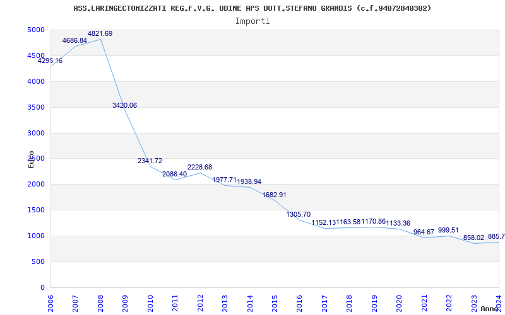Select the 2011 year axis label
This screenshot has width=505, height=315.
tap(175, 304)
